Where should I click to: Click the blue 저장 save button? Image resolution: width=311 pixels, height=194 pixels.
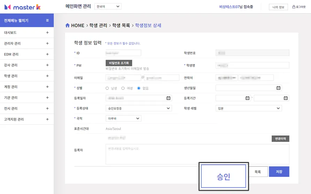(x=279, y=172)
